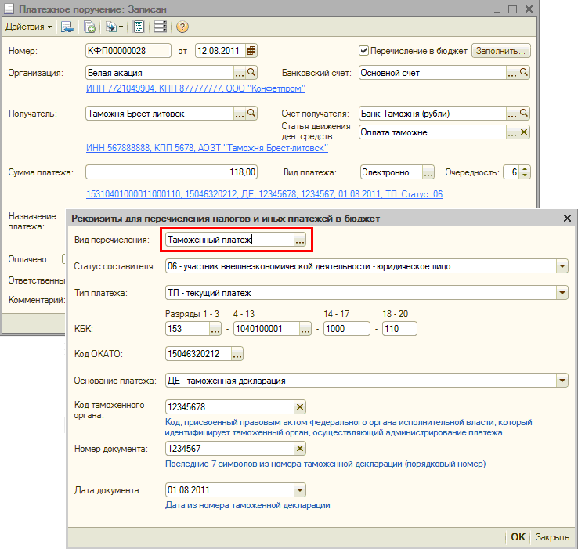Click ellipsis button in Получатель field
This screenshot has width=578, height=549.
click(x=239, y=114)
